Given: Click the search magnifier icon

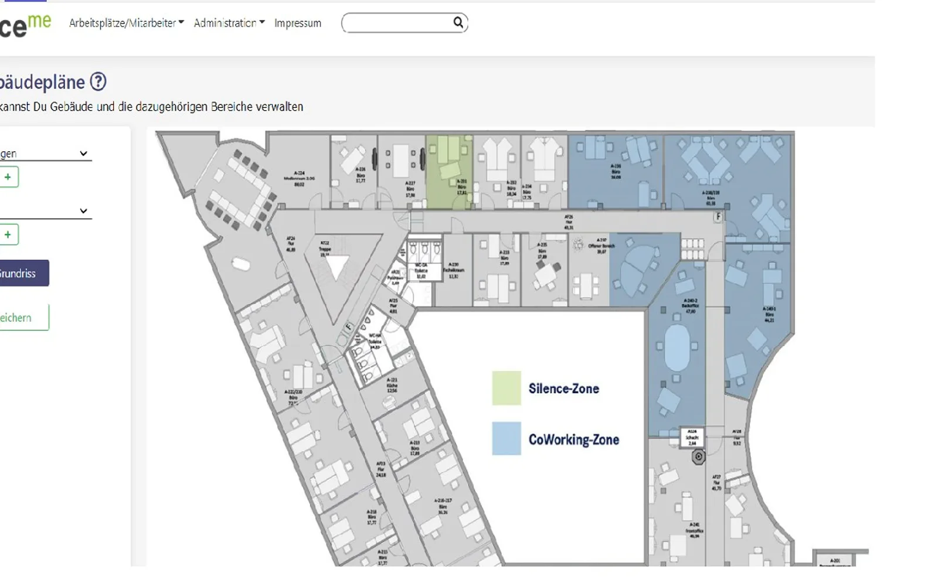Looking at the screenshot, I should tap(458, 22).
